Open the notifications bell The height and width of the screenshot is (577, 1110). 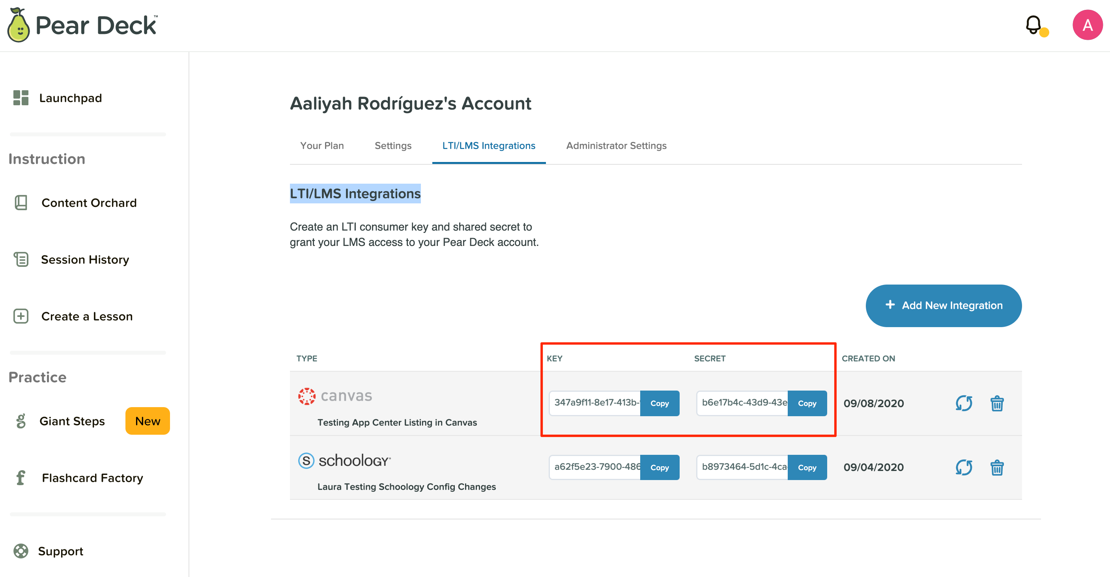[x=1033, y=25]
